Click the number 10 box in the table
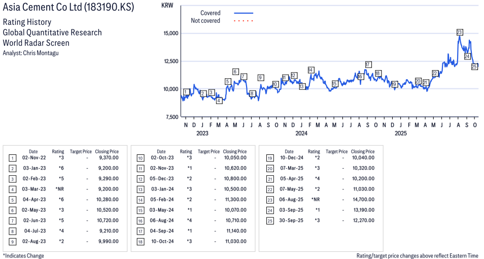Image resolution: width=484 pixels, height=259 pixels. [140, 158]
